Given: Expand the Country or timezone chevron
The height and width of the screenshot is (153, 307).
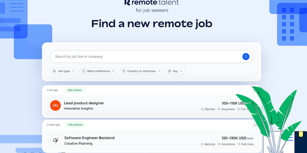Looking at the screenshot, I should (159, 71).
